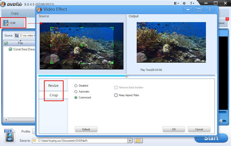Close the Video Effect dialog
This screenshot has width=231, height=146.
(210, 10)
